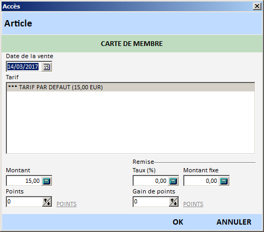Image resolution: width=264 pixels, height=232 pixels.
Task: Click the empty area of the Tarif list
Action: coord(130,122)
